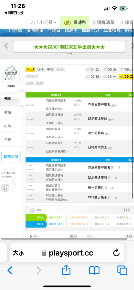Click 明尼蘇達雙城 讓分 prediction in 國際盤
Screen dimensions: 134x290
pos(101,119)
